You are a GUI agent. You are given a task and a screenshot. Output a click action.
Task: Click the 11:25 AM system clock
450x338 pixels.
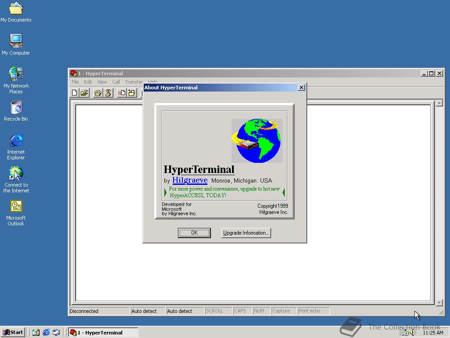pyautogui.click(x=433, y=333)
